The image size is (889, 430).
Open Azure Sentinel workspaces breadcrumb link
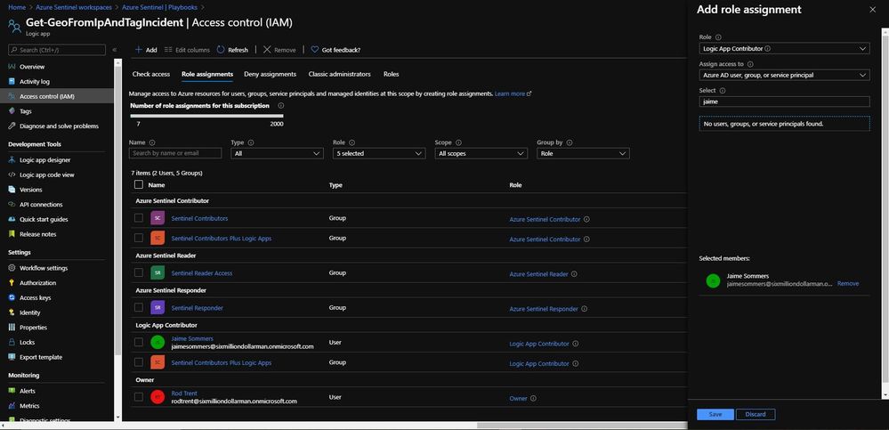74,7
